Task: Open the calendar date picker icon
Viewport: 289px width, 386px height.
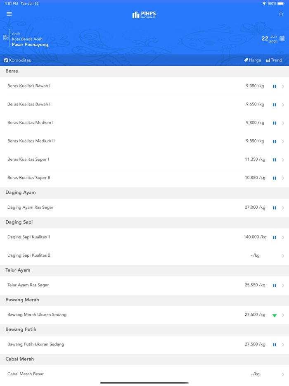Action: (282, 38)
